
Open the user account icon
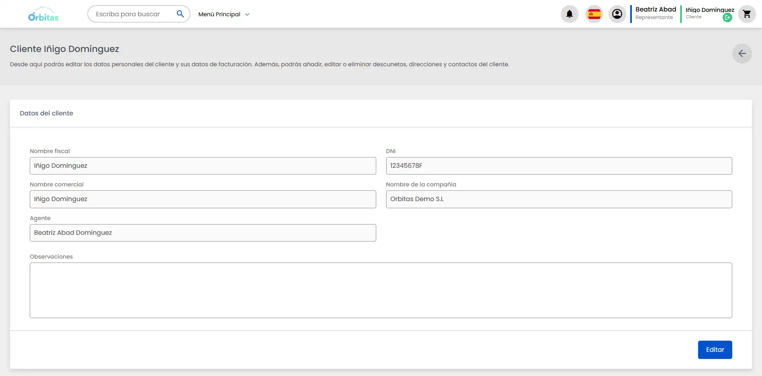point(617,14)
